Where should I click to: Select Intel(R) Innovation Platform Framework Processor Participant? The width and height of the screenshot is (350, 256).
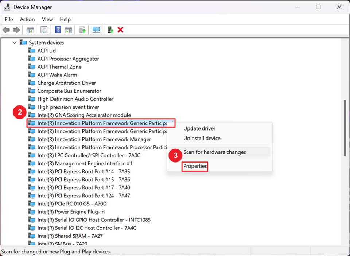(102, 147)
